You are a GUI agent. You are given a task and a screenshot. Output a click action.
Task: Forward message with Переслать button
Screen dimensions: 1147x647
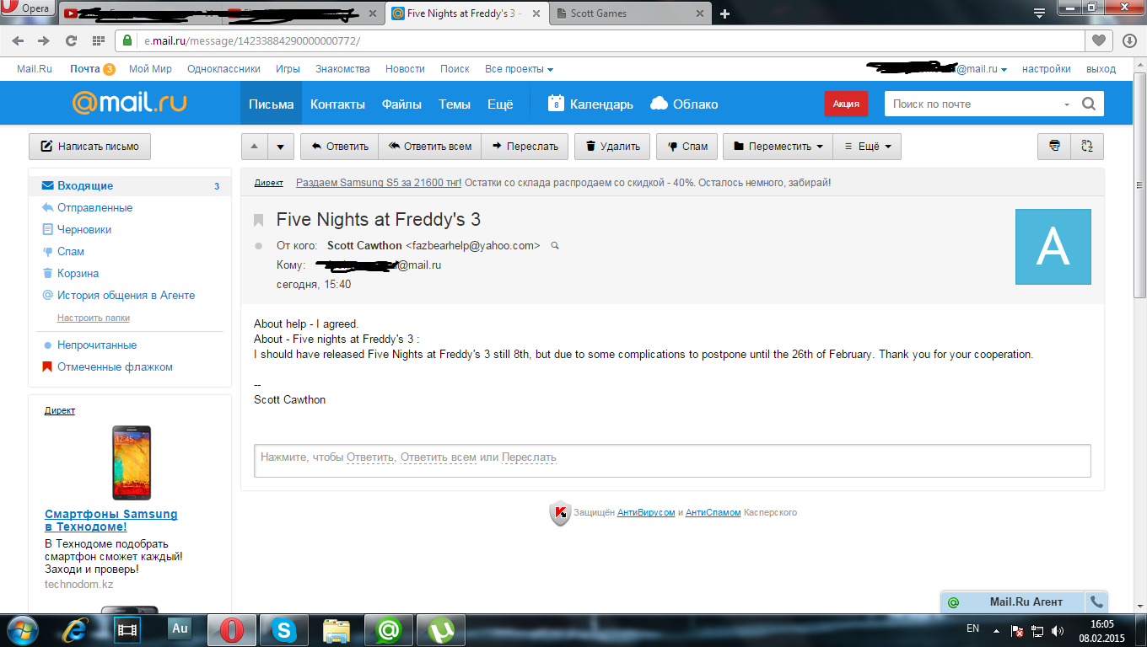click(x=525, y=147)
